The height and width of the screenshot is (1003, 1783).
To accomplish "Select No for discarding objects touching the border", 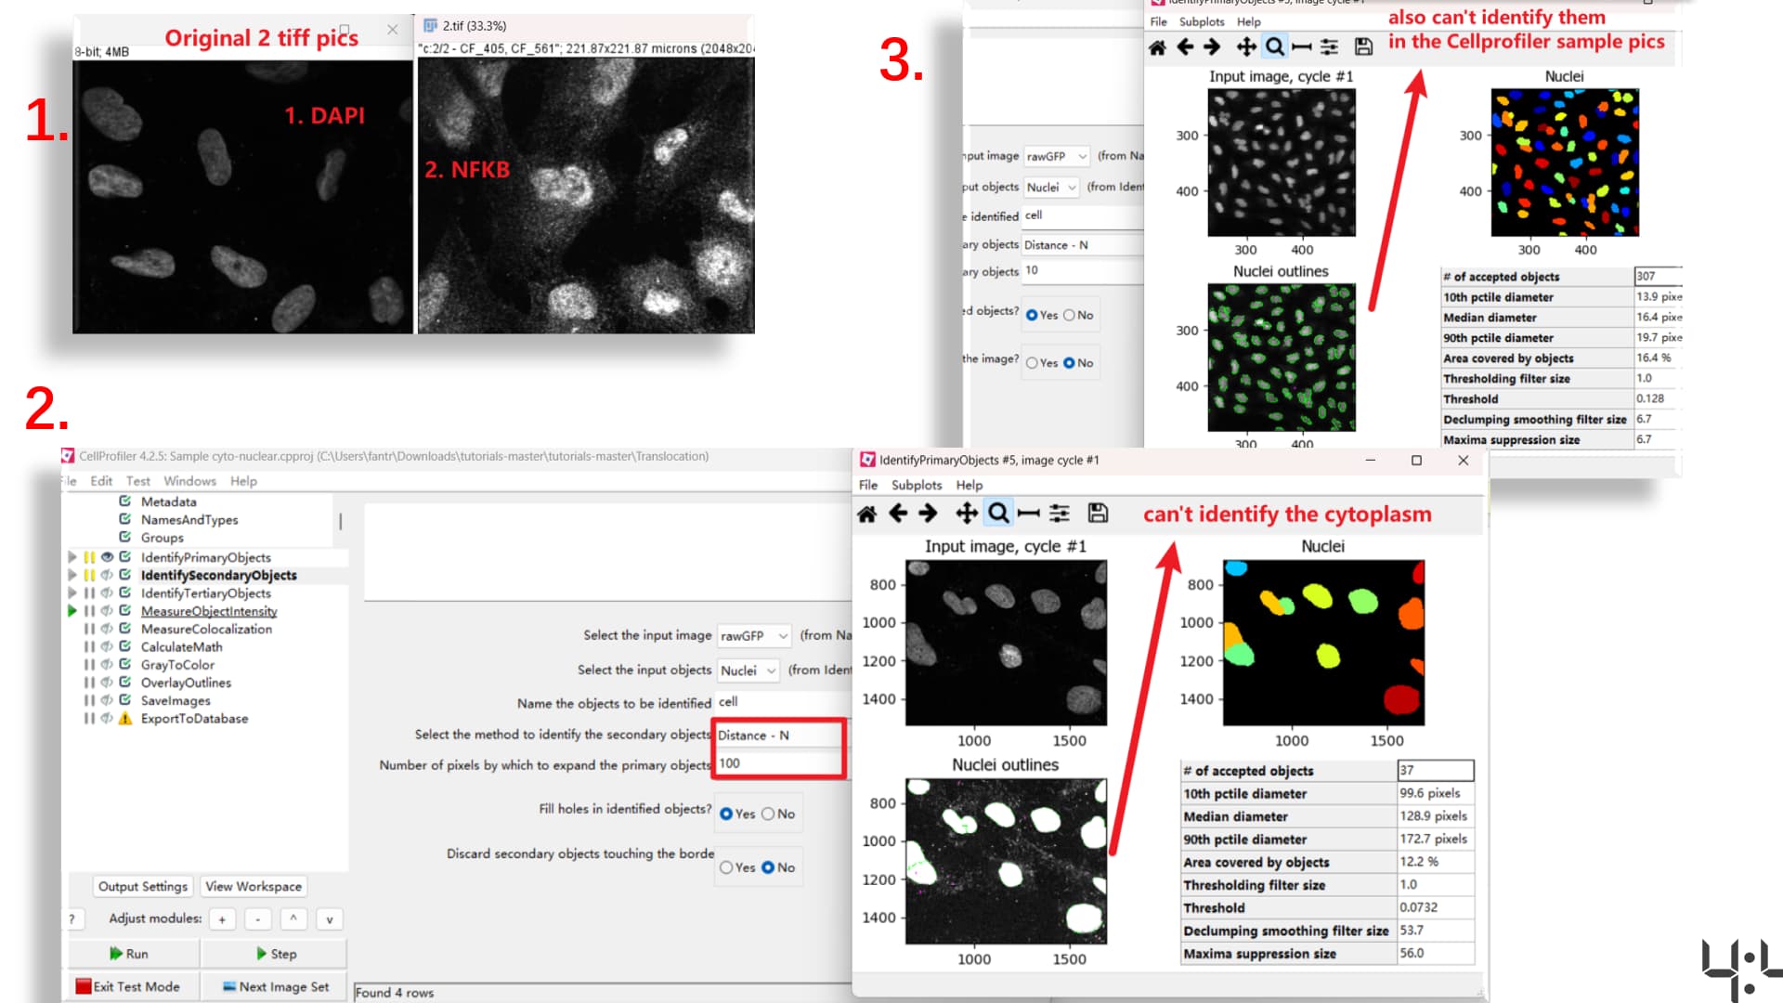I will pos(768,866).
